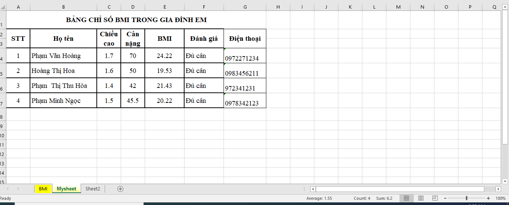This screenshot has height=205, width=509.
Task: Select the Cân nặng header cell
Action: click(133, 39)
